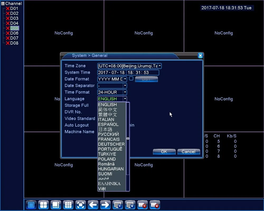Image resolution: width=264 pixels, height=211 pixels.
Task: Choose TüRKiYE language option
Action: click(112, 154)
